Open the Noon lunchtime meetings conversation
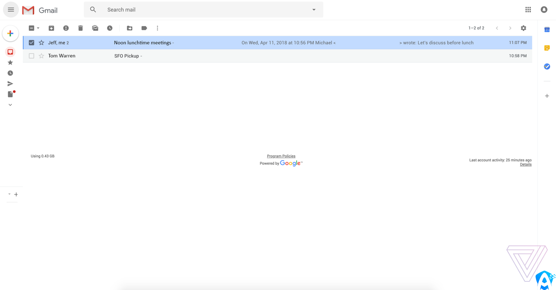556x290 pixels. pyautogui.click(x=277, y=43)
